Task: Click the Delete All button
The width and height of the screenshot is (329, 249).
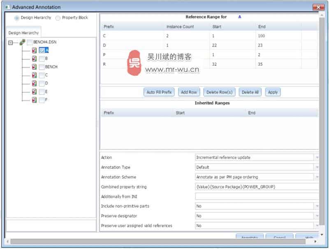Action: point(250,92)
